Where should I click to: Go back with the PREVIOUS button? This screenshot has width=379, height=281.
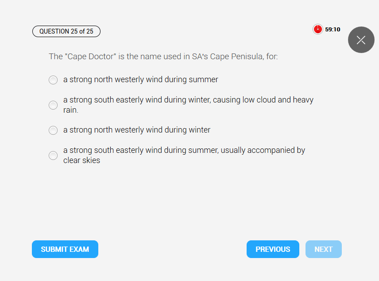click(273, 249)
